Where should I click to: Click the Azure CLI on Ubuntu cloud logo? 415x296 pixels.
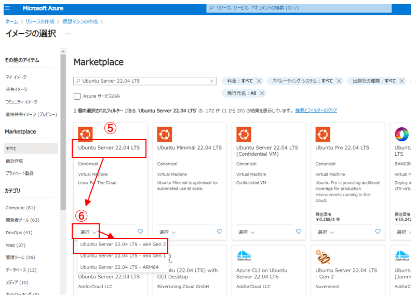coord(244,256)
